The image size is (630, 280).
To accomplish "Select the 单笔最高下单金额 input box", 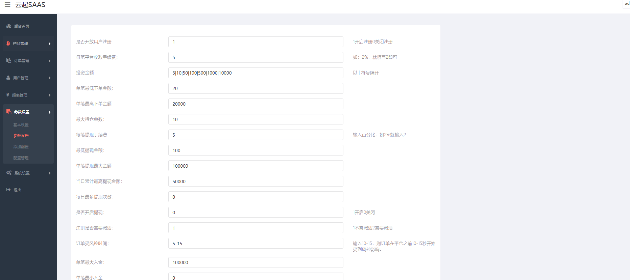I will (256, 104).
